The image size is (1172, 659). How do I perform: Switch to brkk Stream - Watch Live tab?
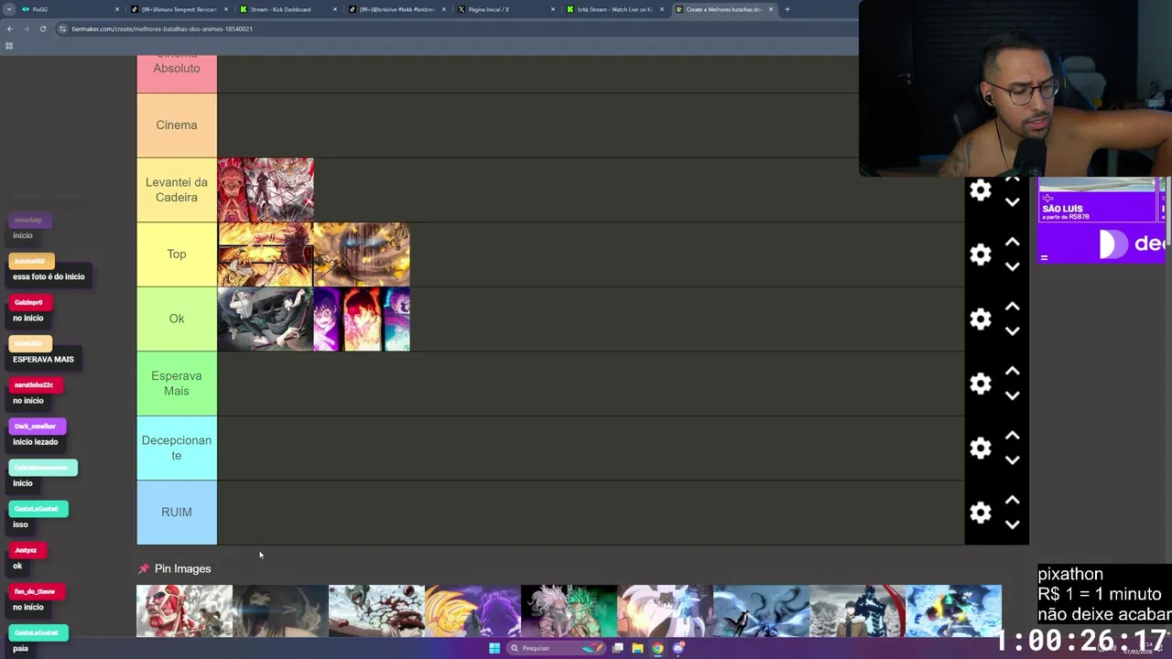pos(614,9)
